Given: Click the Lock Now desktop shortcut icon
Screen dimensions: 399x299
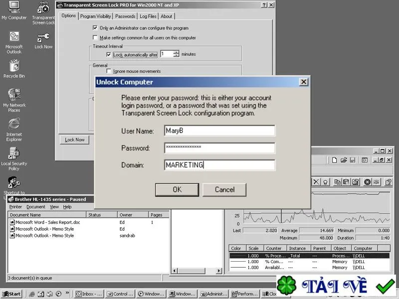Looking at the screenshot, I should tap(43, 41).
